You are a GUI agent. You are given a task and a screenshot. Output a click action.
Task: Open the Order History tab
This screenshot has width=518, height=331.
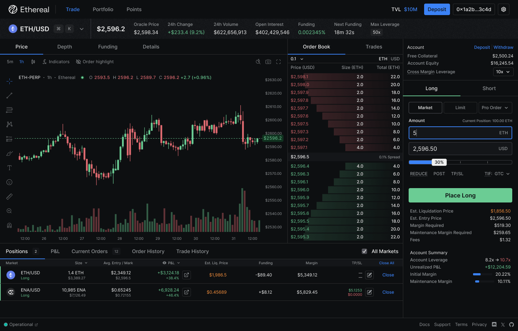click(148, 251)
